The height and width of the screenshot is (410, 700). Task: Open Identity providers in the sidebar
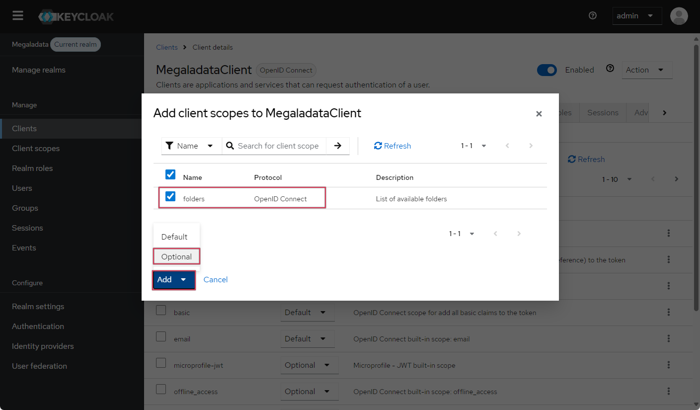pos(72,346)
